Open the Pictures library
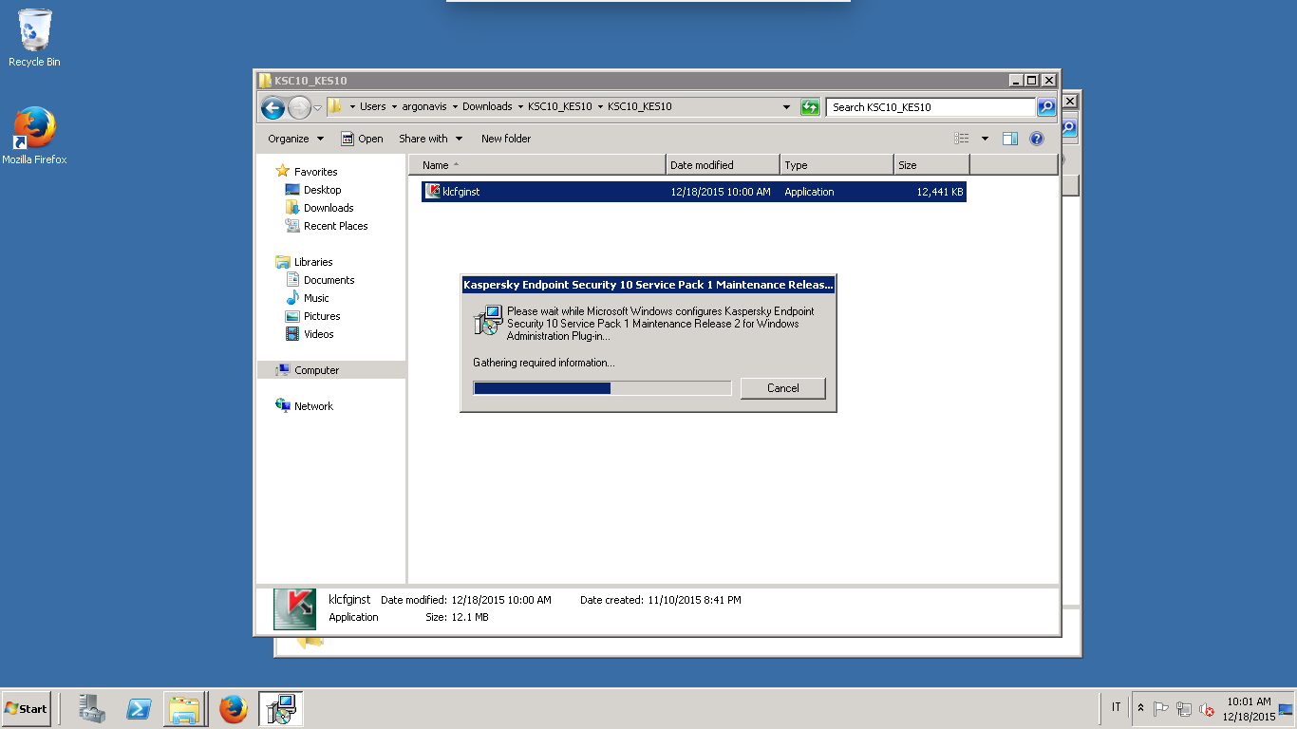This screenshot has width=1297, height=729. tap(322, 316)
